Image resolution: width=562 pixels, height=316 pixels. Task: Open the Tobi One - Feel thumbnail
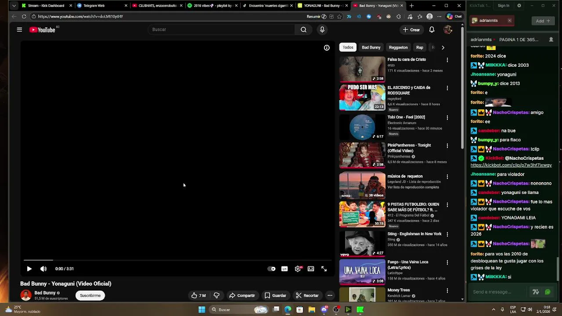tap(362, 127)
